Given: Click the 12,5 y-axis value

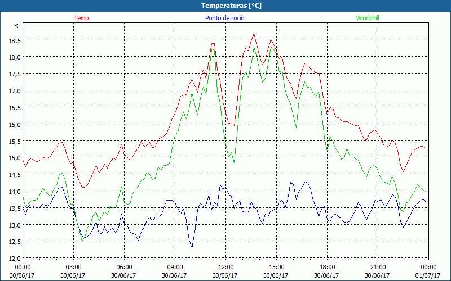Looking at the screenshot, I should click(x=15, y=242).
